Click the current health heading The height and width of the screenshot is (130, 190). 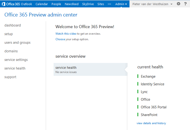click(x=150, y=67)
